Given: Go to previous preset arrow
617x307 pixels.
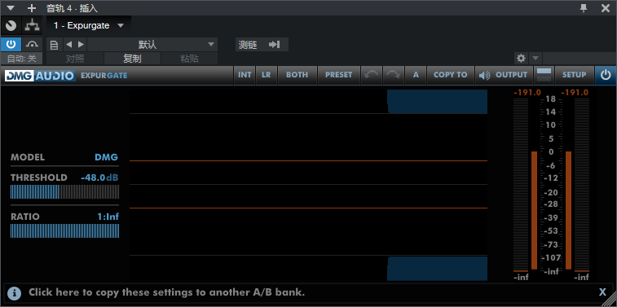Looking at the screenshot, I should pos(68,45).
